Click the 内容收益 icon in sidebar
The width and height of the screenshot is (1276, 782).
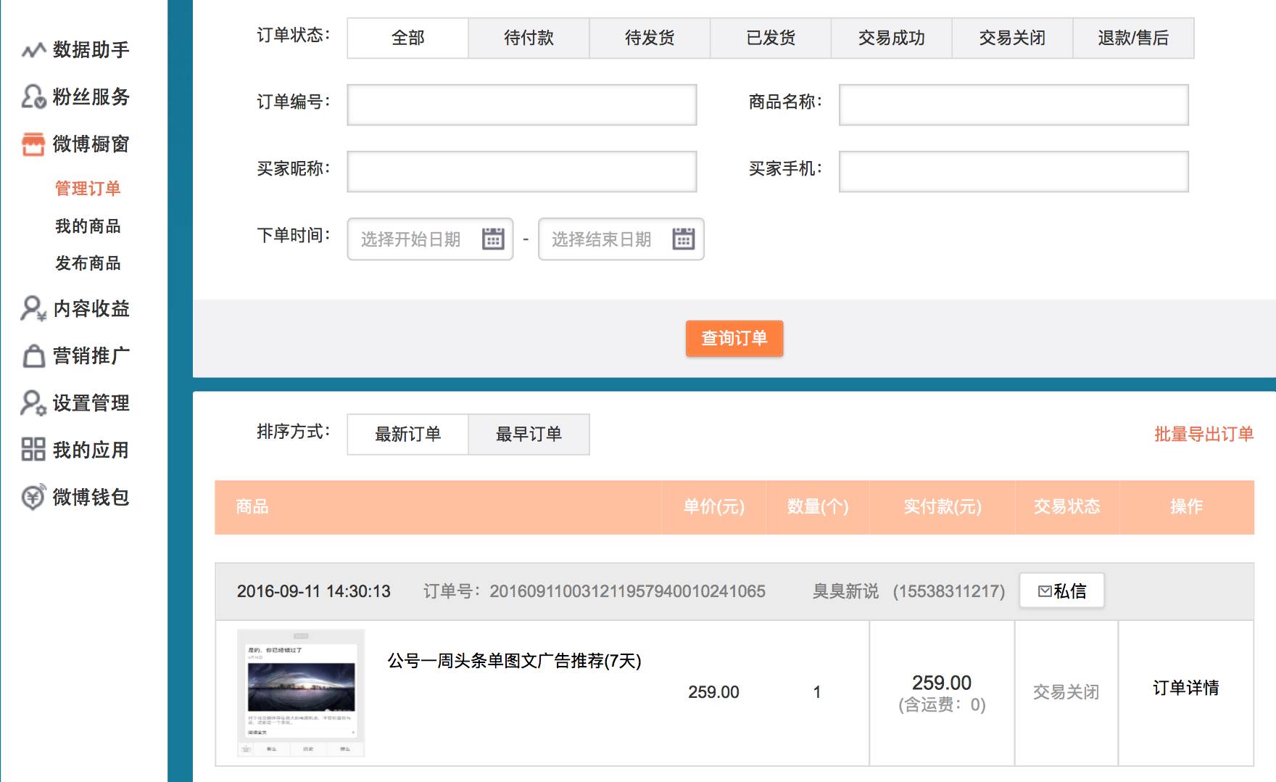click(x=33, y=308)
